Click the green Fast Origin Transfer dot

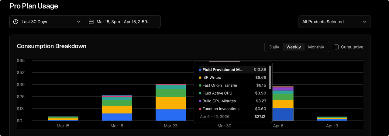pos(200,85)
